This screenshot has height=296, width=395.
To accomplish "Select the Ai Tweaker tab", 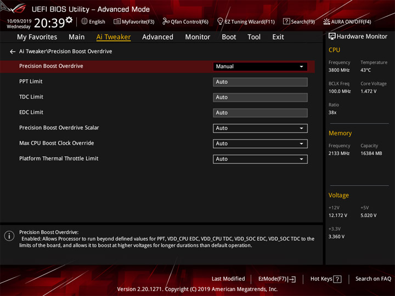I will point(114,37).
